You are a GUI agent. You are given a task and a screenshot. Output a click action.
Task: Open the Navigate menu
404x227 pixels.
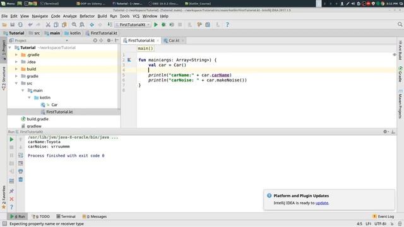pos(40,16)
